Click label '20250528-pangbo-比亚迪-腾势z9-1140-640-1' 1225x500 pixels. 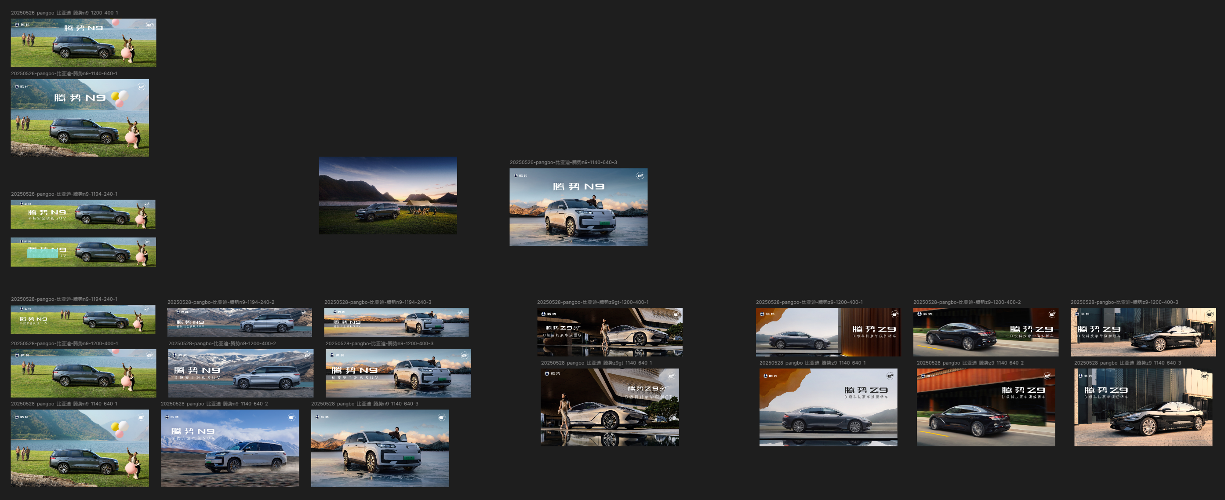(813, 362)
